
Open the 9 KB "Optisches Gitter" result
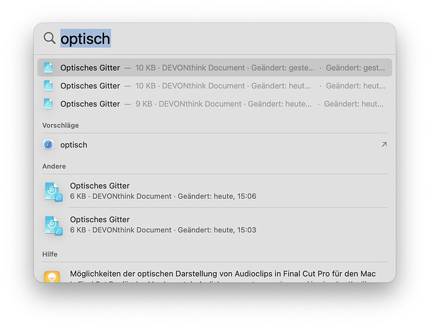[90, 103]
